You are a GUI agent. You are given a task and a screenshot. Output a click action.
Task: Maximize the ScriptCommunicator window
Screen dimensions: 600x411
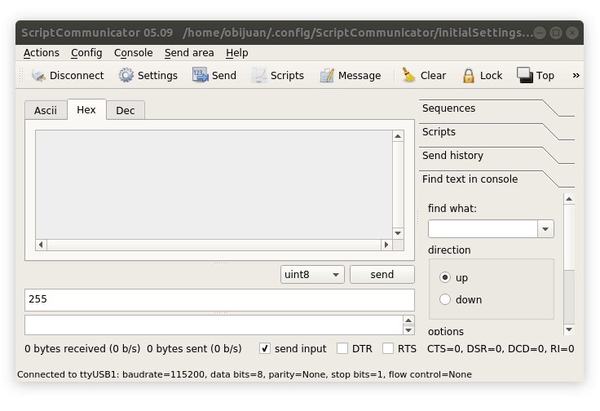pyautogui.click(x=556, y=33)
